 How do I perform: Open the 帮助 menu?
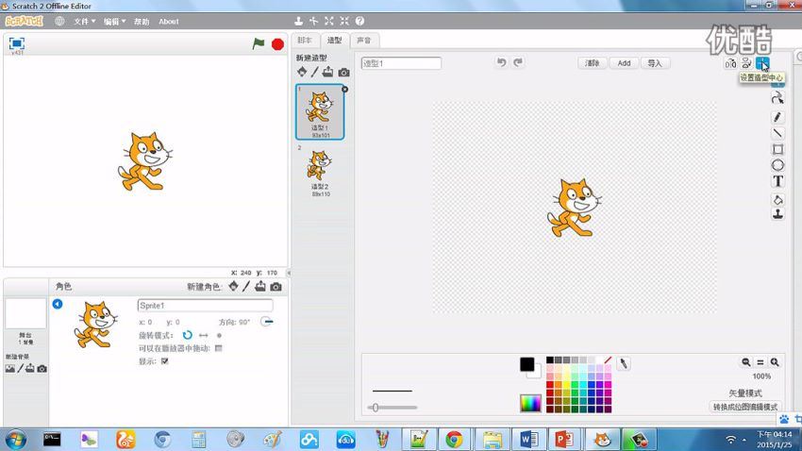[x=142, y=22]
